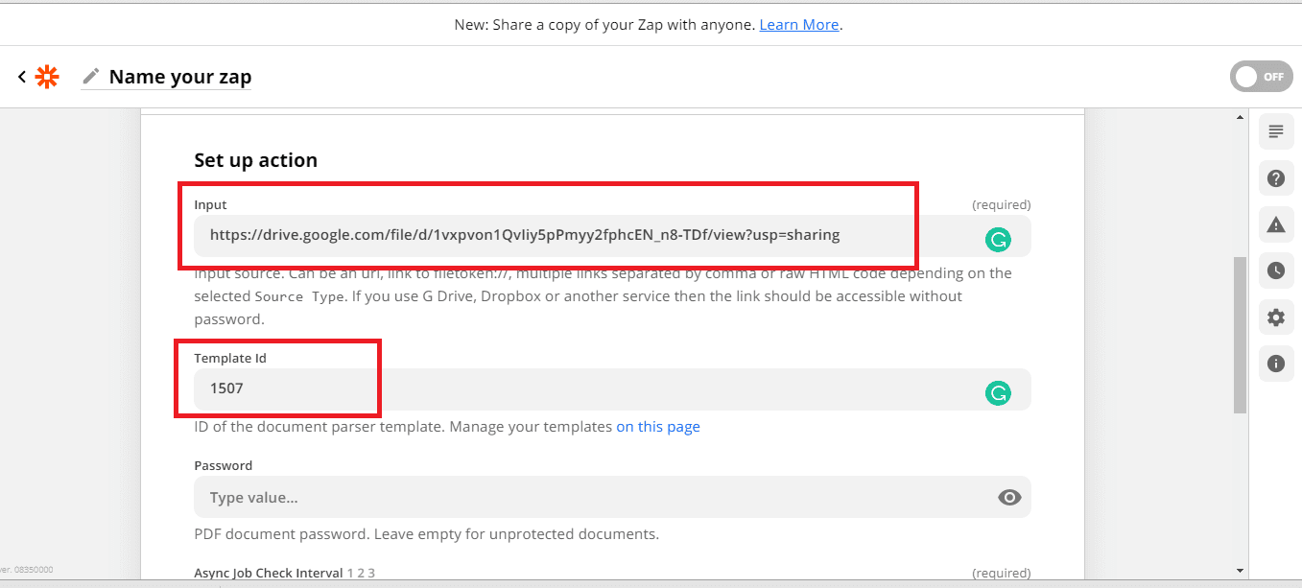
Task: Click the orange Zapier logo
Action: click(46, 76)
